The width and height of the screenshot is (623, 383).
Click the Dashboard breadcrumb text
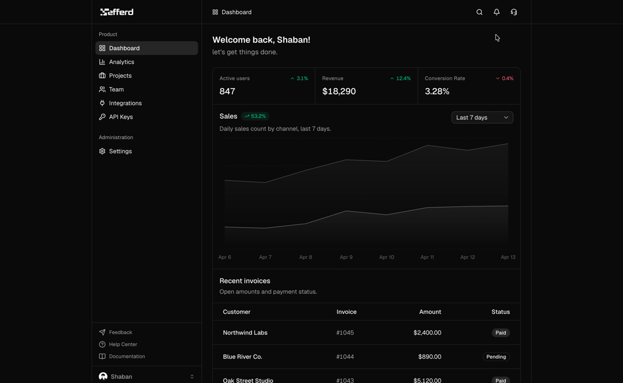(x=237, y=12)
